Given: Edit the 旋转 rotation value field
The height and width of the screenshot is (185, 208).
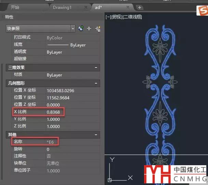Looking at the screenshot, I should tap(72, 149).
